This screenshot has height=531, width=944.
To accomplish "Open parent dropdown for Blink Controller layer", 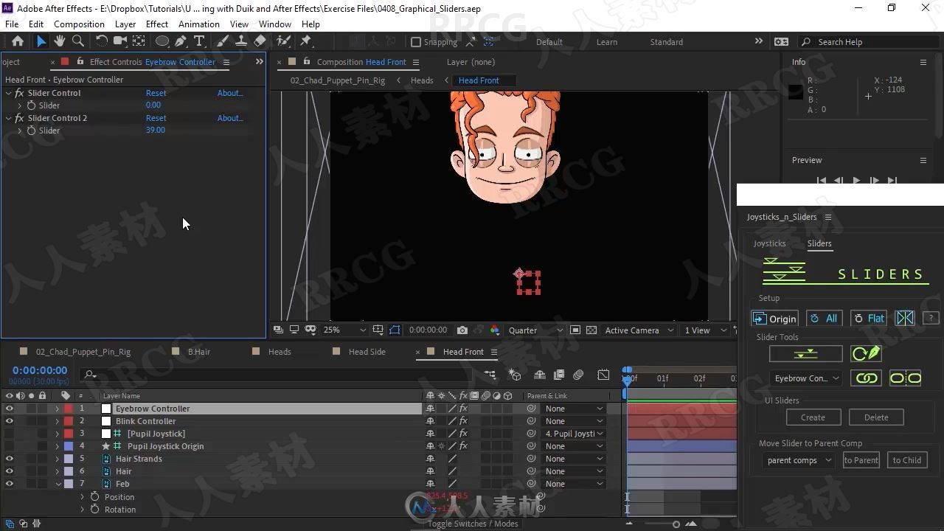I will pyautogui.click(x=575, y=421).
